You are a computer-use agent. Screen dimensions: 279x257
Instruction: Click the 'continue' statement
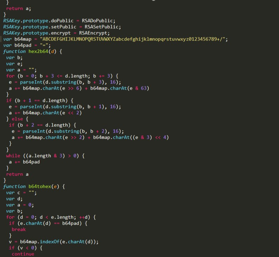coord(23,254)
